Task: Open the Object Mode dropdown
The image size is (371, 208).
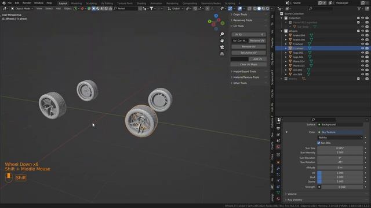Action: (x=22, y=9)
